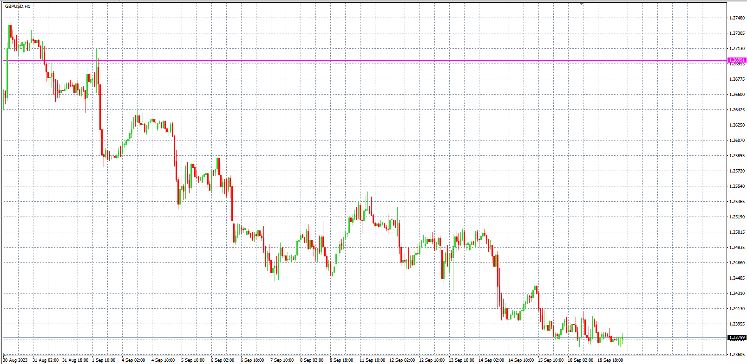
Task: Click the 1.23605 price scale label
Action: (736, 355)
